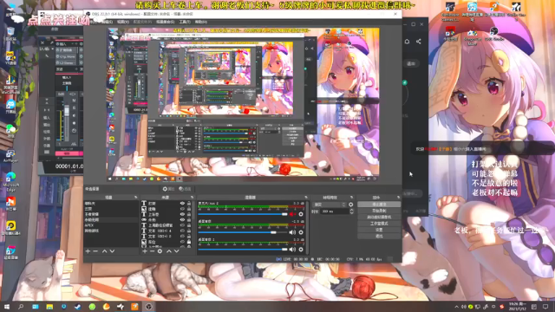Move the selected scene down

tap(112, 251)
